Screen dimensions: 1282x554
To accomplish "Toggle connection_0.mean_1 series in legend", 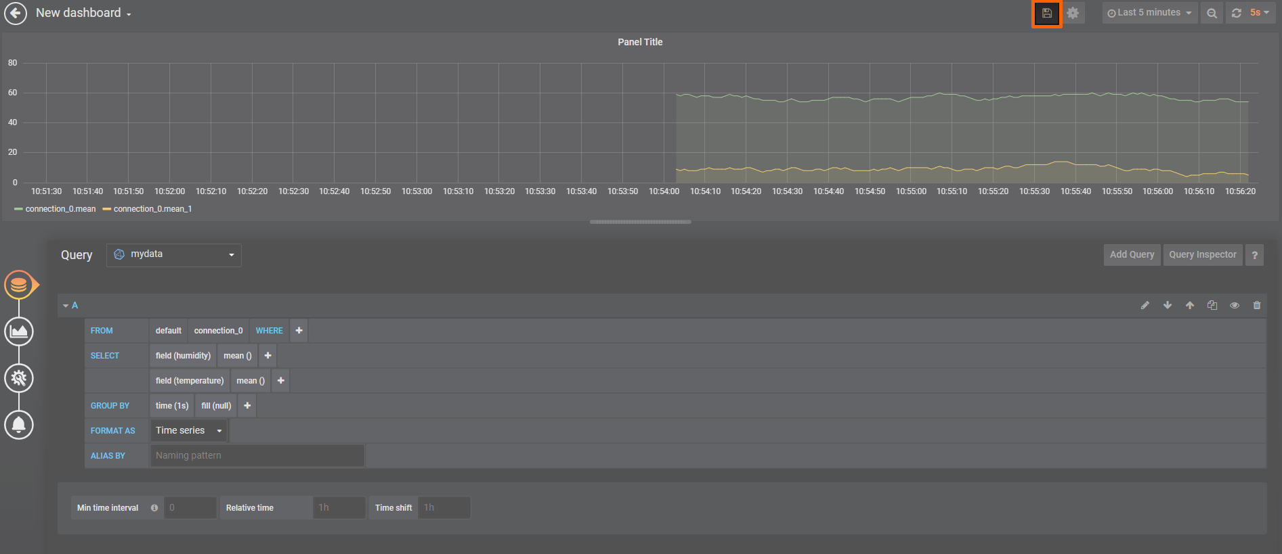I will coord(152,209).
